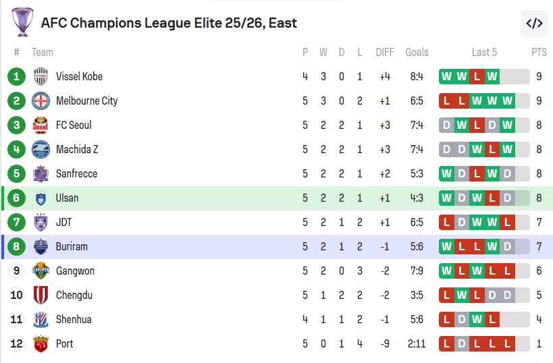Click the rank 1 position badge
The image size is (553, 363).
(x=17, y=77)
